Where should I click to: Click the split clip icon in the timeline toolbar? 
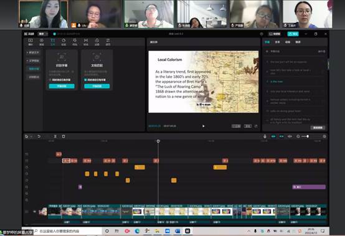pyautogui.click(x=55, y=136)
